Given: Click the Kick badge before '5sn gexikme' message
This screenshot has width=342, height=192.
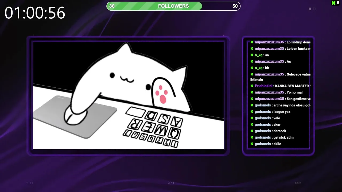Looking at the screenshot, I should (x=252, y=99).
